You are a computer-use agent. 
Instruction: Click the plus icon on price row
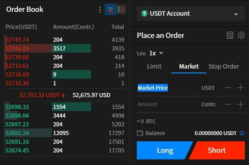(240, 87)
